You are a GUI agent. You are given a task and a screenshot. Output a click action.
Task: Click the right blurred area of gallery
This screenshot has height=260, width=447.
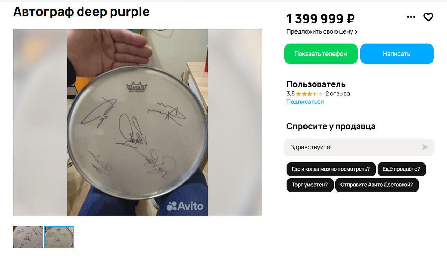point(235,123)
